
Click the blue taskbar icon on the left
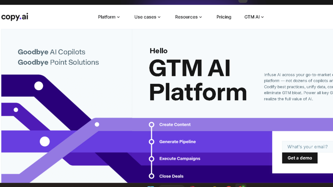pos(150,186)
